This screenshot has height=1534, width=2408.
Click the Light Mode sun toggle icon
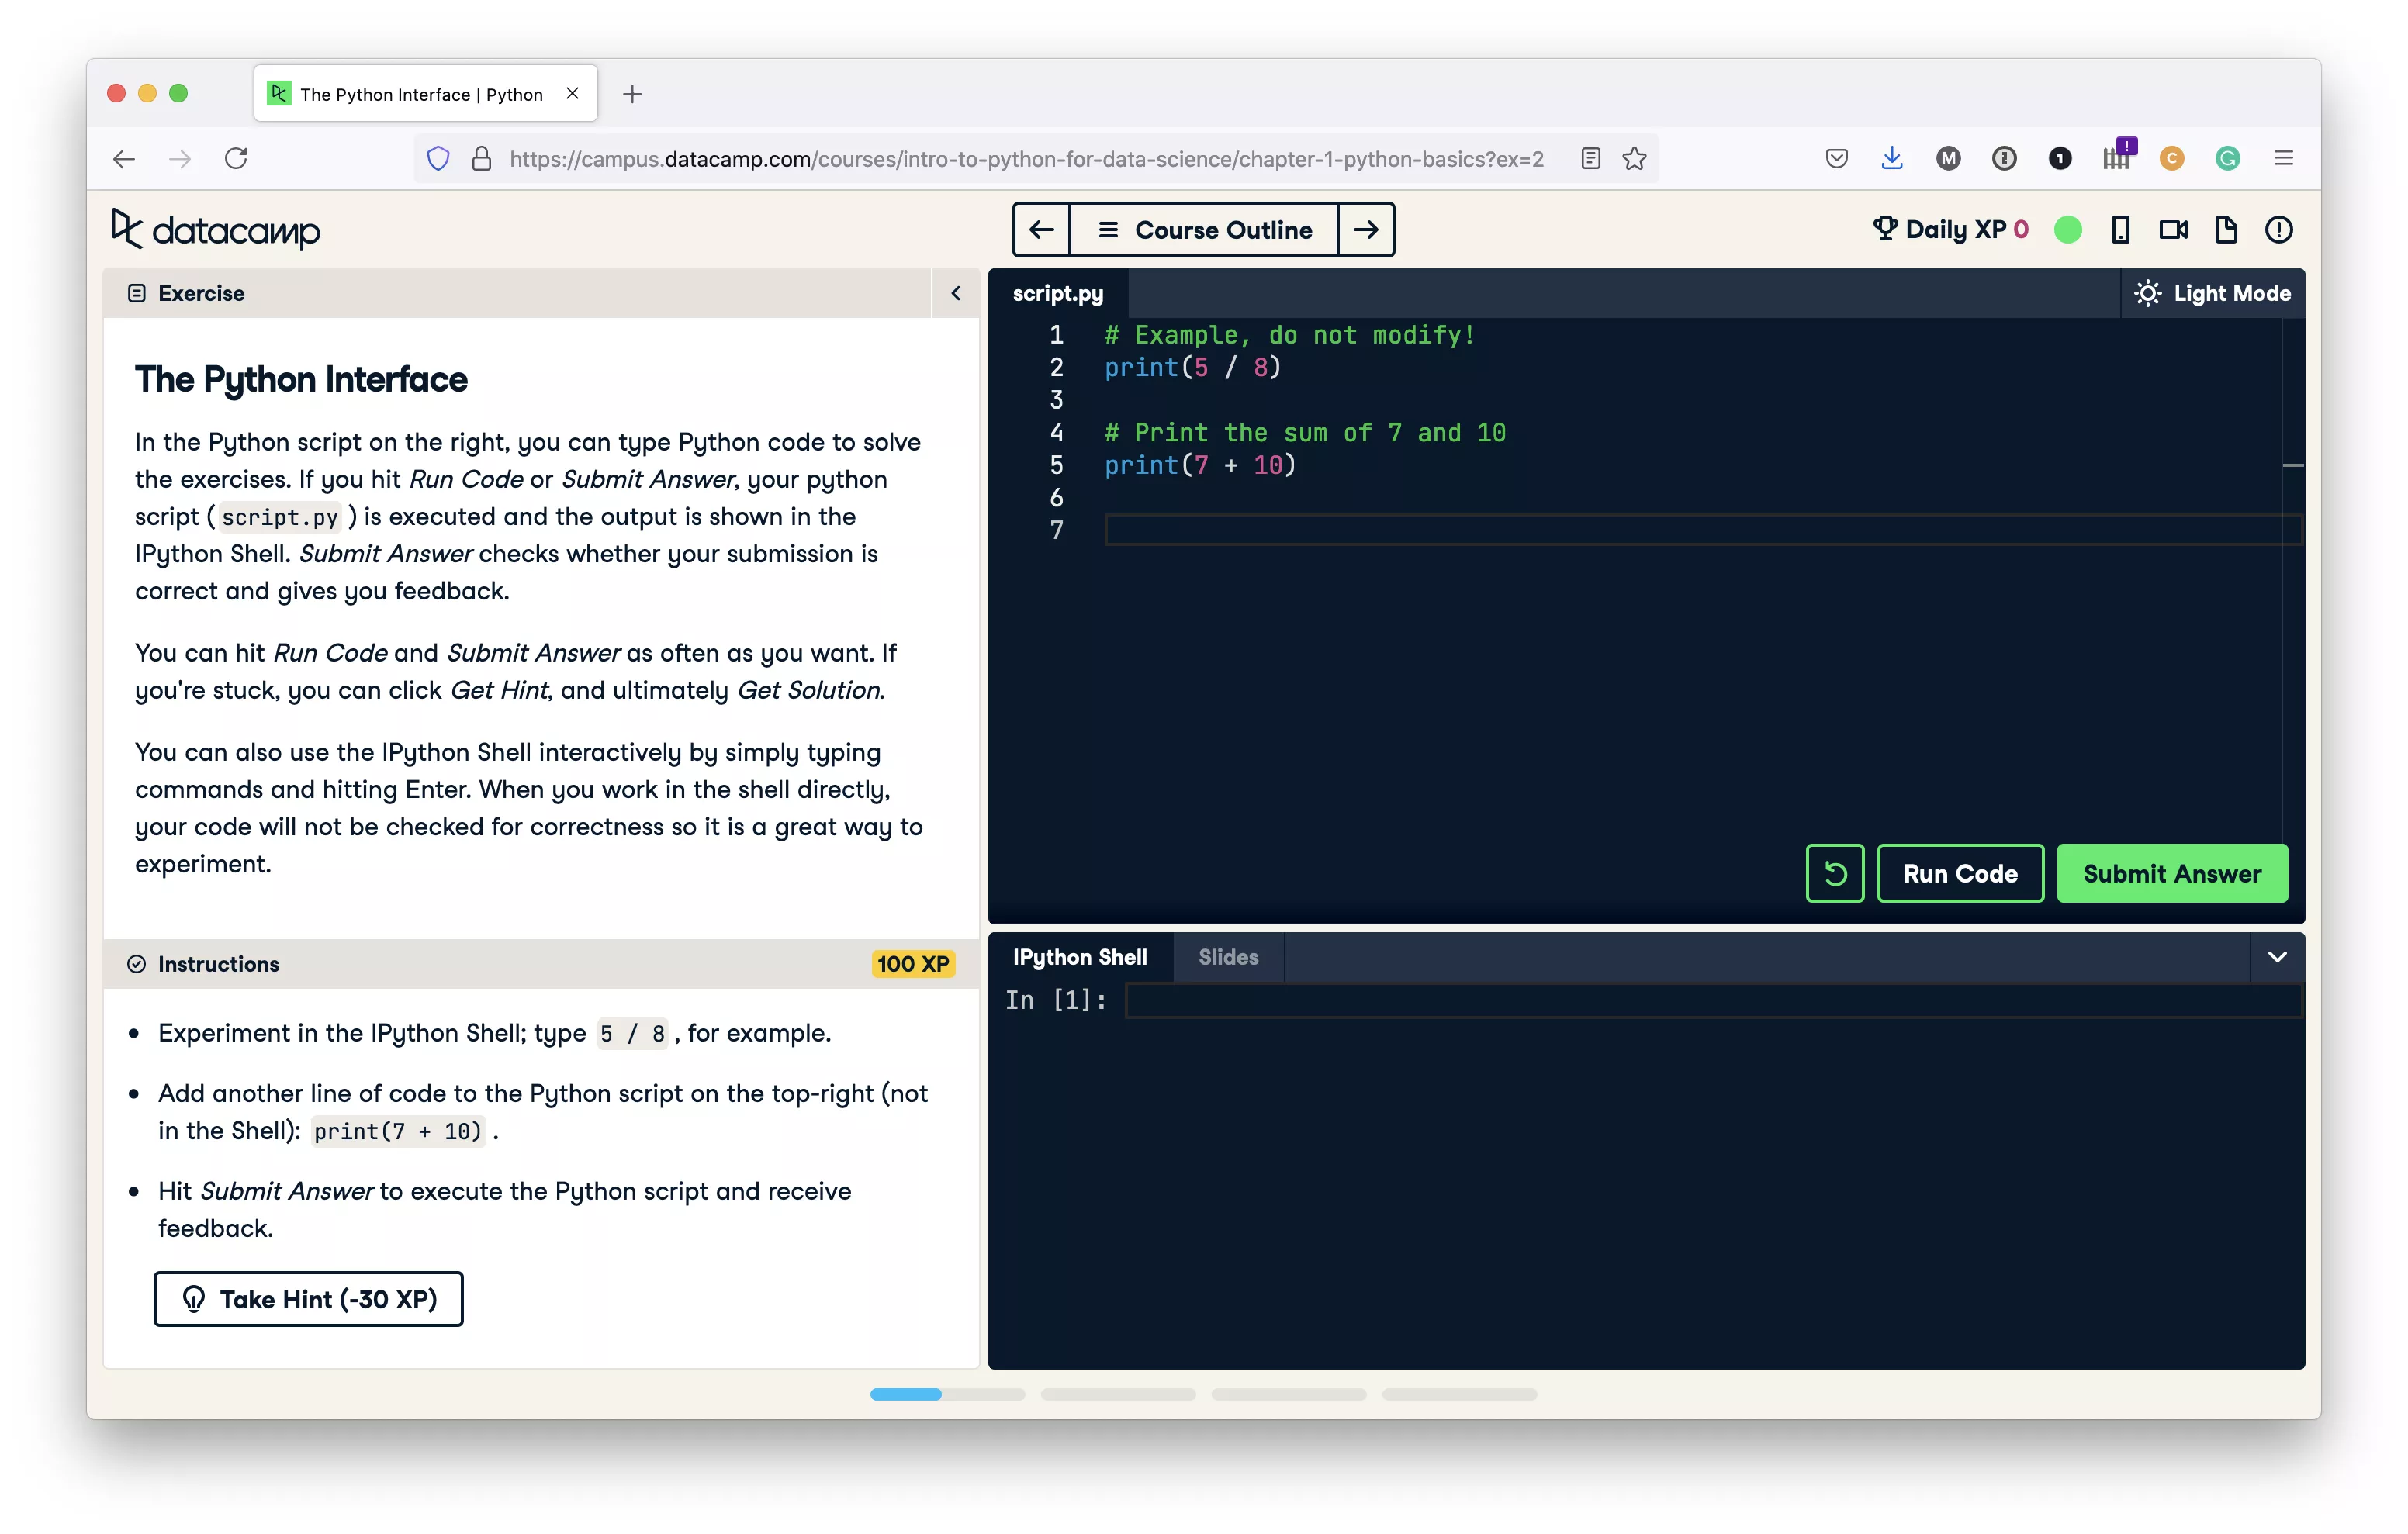(x=2148, y=292)
